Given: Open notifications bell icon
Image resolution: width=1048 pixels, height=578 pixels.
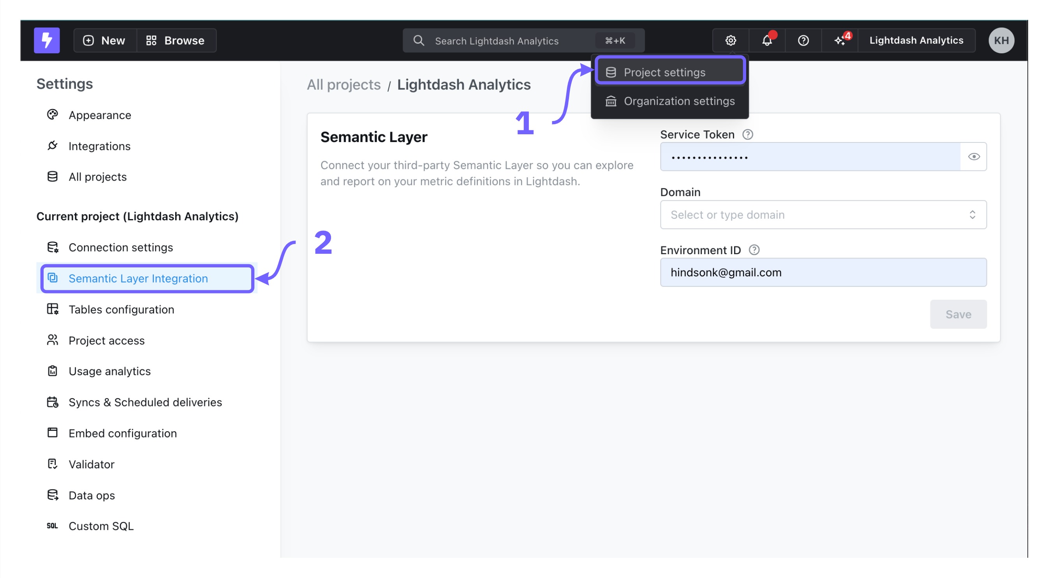Looking at the screenshot, I should click(x=767, y=40).
